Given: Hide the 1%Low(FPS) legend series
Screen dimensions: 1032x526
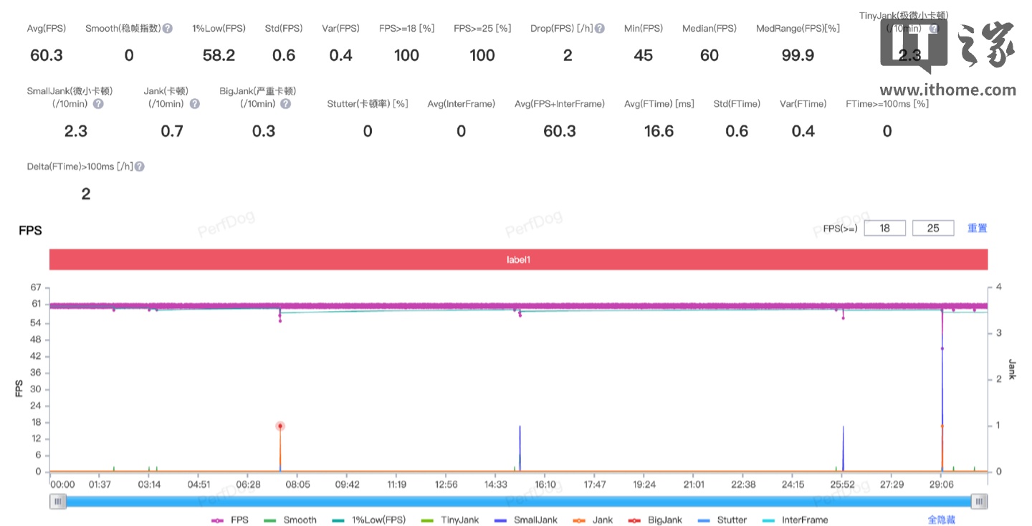Looking at the screenshot, I should coord(368,520).
